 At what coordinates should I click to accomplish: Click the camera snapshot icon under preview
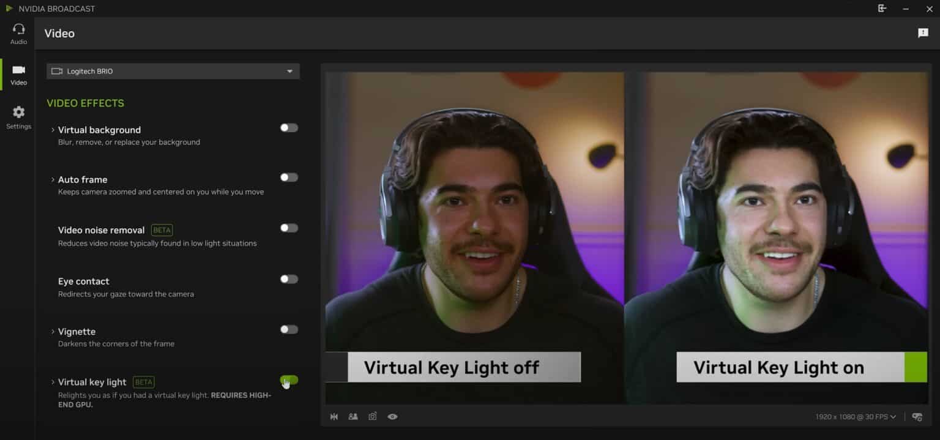(x=373, y=417)
